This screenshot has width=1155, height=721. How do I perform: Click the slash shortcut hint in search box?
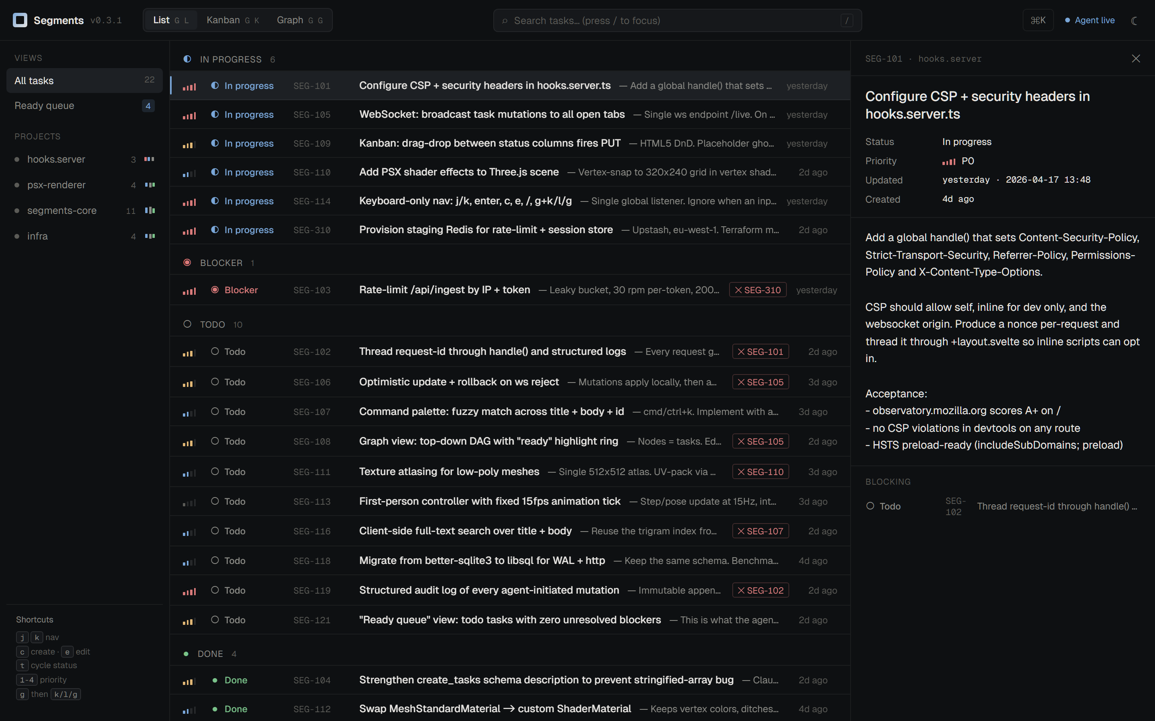[847, 20]
